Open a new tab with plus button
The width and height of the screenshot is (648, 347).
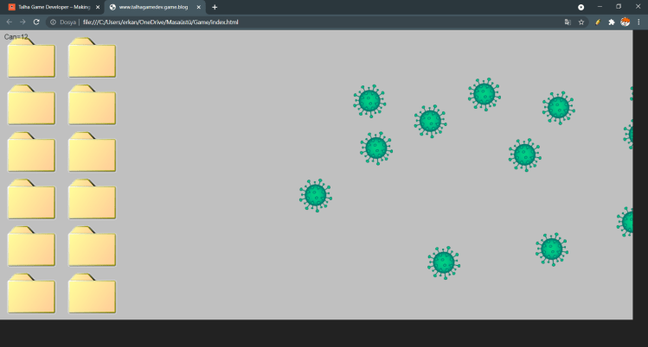click(215, 7)
